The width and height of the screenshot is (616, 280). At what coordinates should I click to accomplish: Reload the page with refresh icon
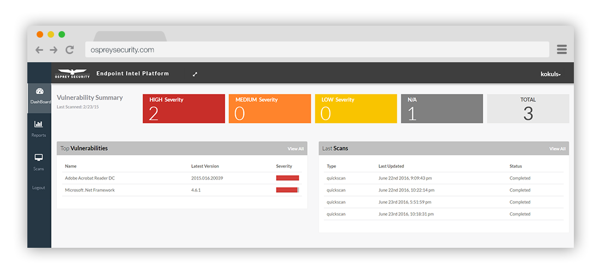(x=69, y=50)
